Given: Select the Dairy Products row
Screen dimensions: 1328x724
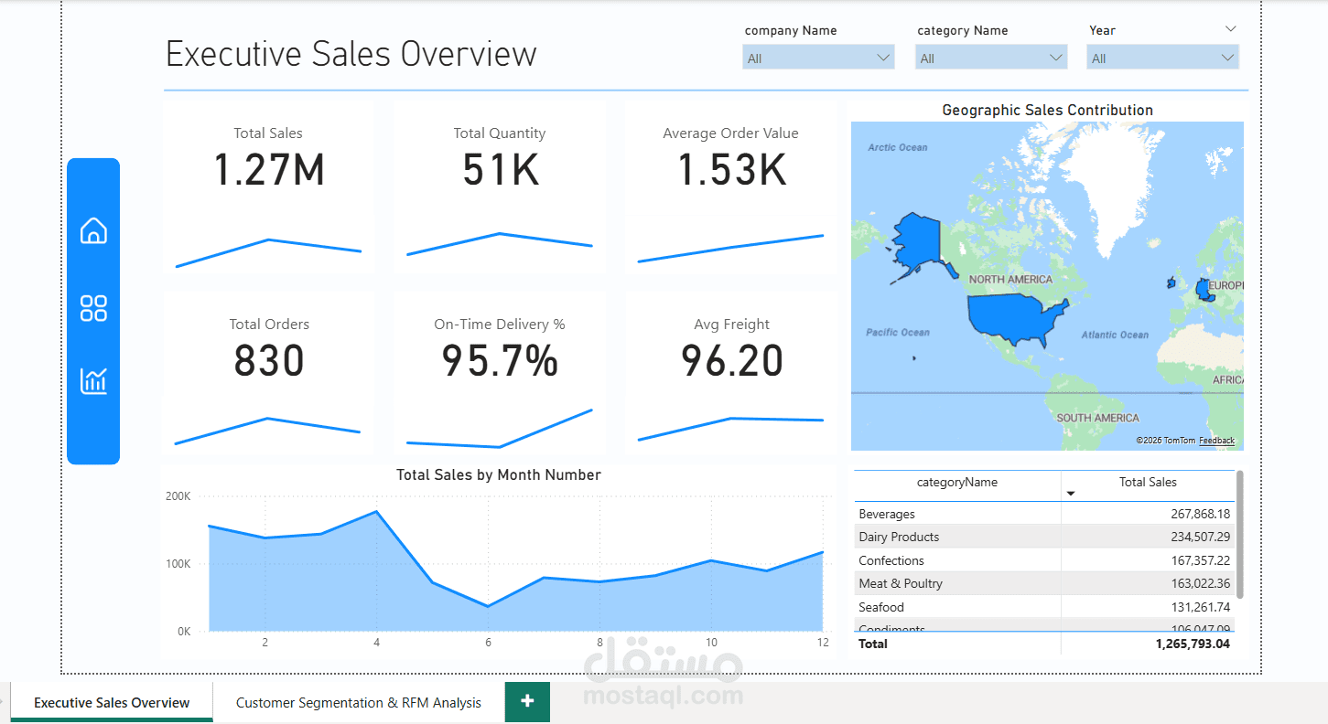Looking at the screenshot, I should 1044,537.
